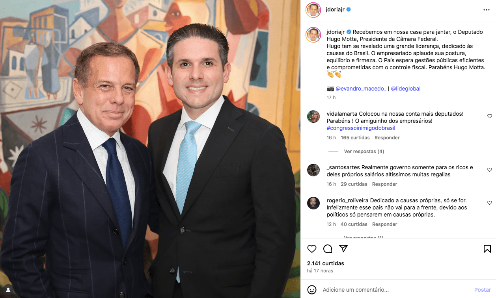This screenshot has height=298, width=496.
Task: Share post via paper plane icon
Action: click(x=343, y=249)
